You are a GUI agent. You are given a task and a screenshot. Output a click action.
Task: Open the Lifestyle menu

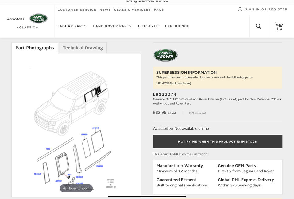[x=148, y=26]
